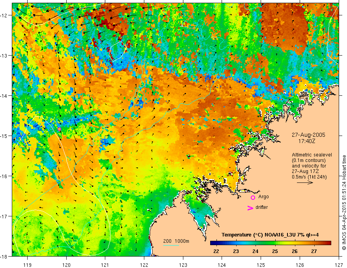Click the '17:40Z' time label
The width and height of the screenshot is (347, 268).
(x=306, y=141)
